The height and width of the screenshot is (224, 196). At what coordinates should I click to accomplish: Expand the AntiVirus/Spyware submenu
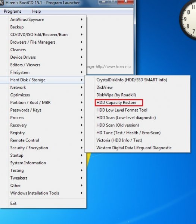pyautogui.click(x=43, y=19)
